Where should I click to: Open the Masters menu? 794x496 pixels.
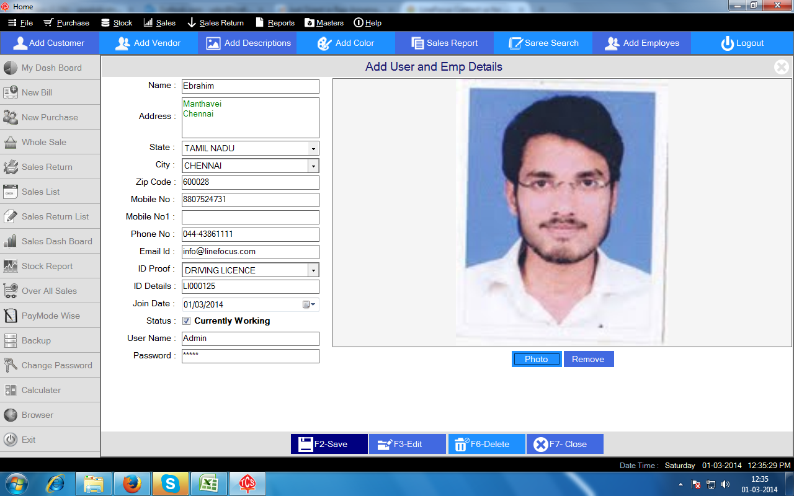tap(324, 23)
